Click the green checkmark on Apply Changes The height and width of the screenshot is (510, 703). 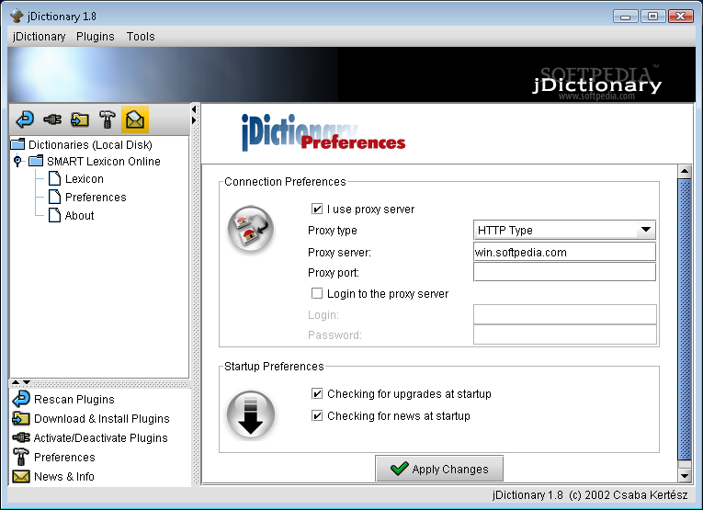coord(399,469)
